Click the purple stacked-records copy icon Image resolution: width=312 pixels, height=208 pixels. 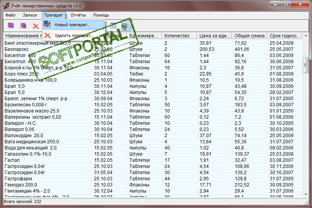pyautogui.click(x=23, y=25)
